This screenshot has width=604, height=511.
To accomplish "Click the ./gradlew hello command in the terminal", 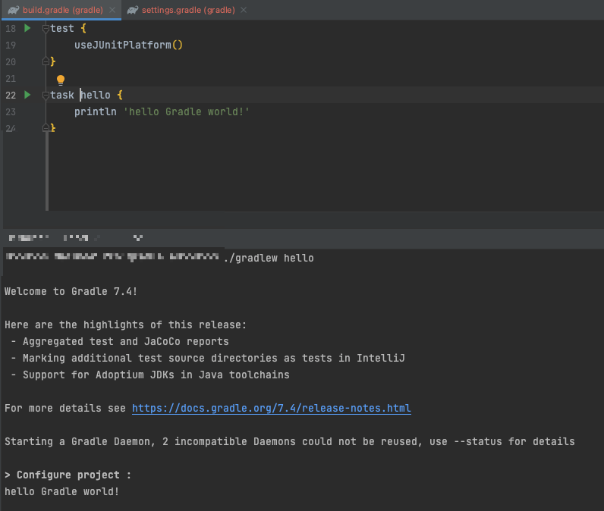I will point(269,259).
